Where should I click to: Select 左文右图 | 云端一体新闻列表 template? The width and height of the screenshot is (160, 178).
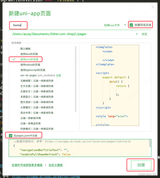point(37,86)
